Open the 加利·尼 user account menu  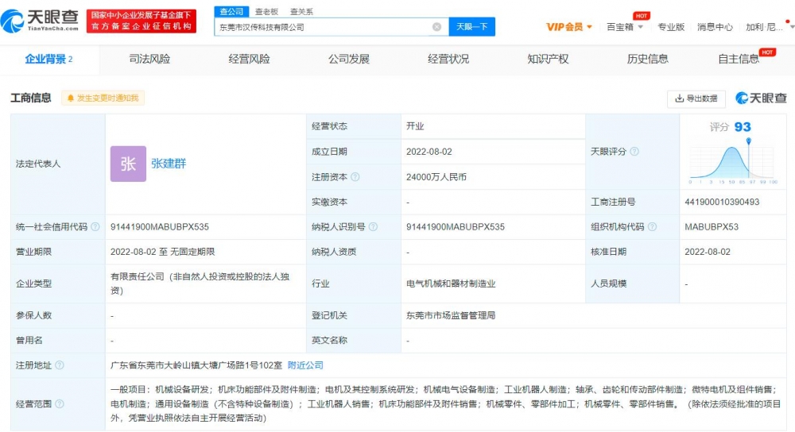pyautogui.click(x=764, y=27)
